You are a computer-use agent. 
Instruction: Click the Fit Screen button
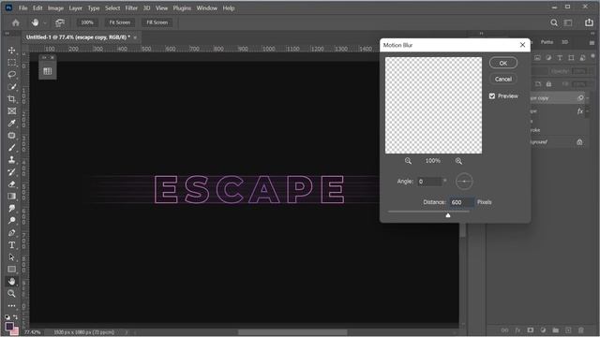coord(120,22)
